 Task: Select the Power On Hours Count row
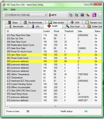[54, 52]
